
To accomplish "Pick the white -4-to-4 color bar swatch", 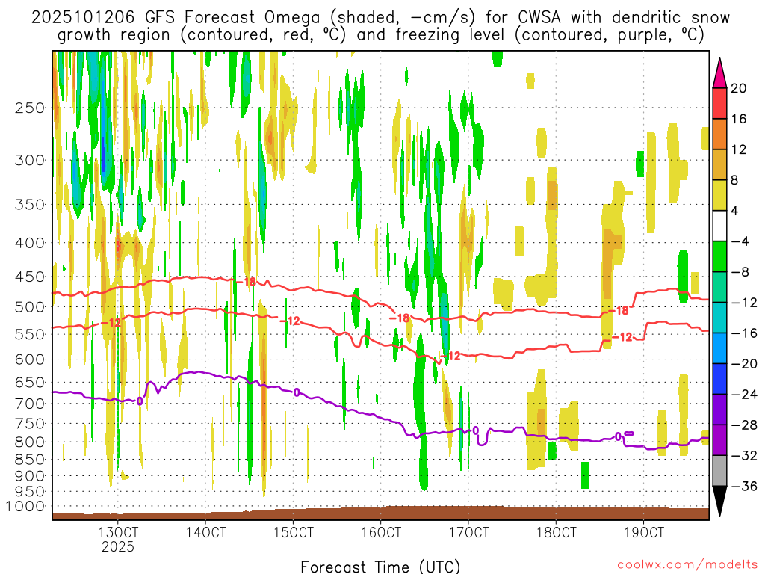I will click(719, 226).
